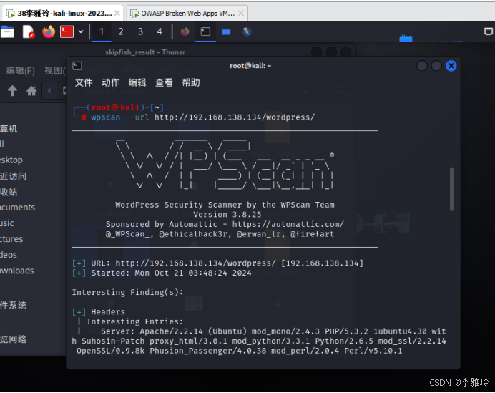Select 件系统 entry in Thunar sidebar

[x=14, y=305]
